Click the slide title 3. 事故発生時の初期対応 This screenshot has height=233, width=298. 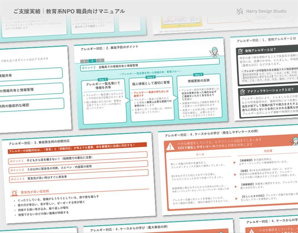[x=52, y=142]
